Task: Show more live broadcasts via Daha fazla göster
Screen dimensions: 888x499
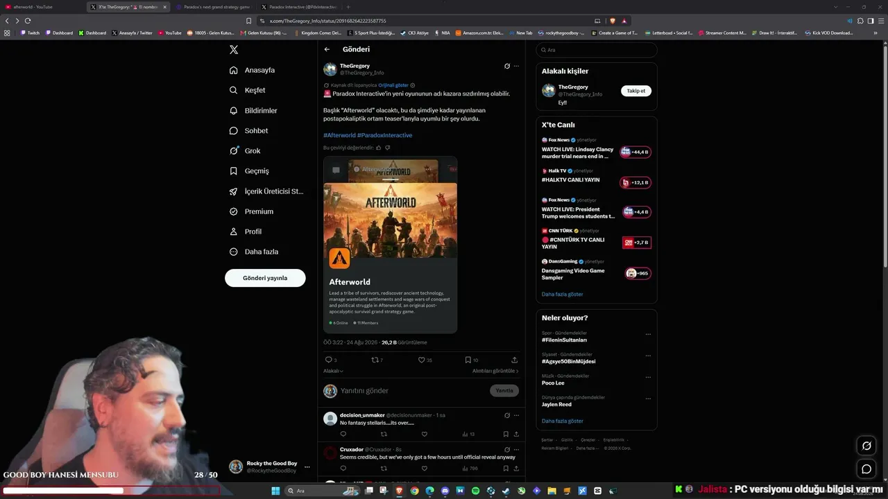Action: (x=562, y=294)
